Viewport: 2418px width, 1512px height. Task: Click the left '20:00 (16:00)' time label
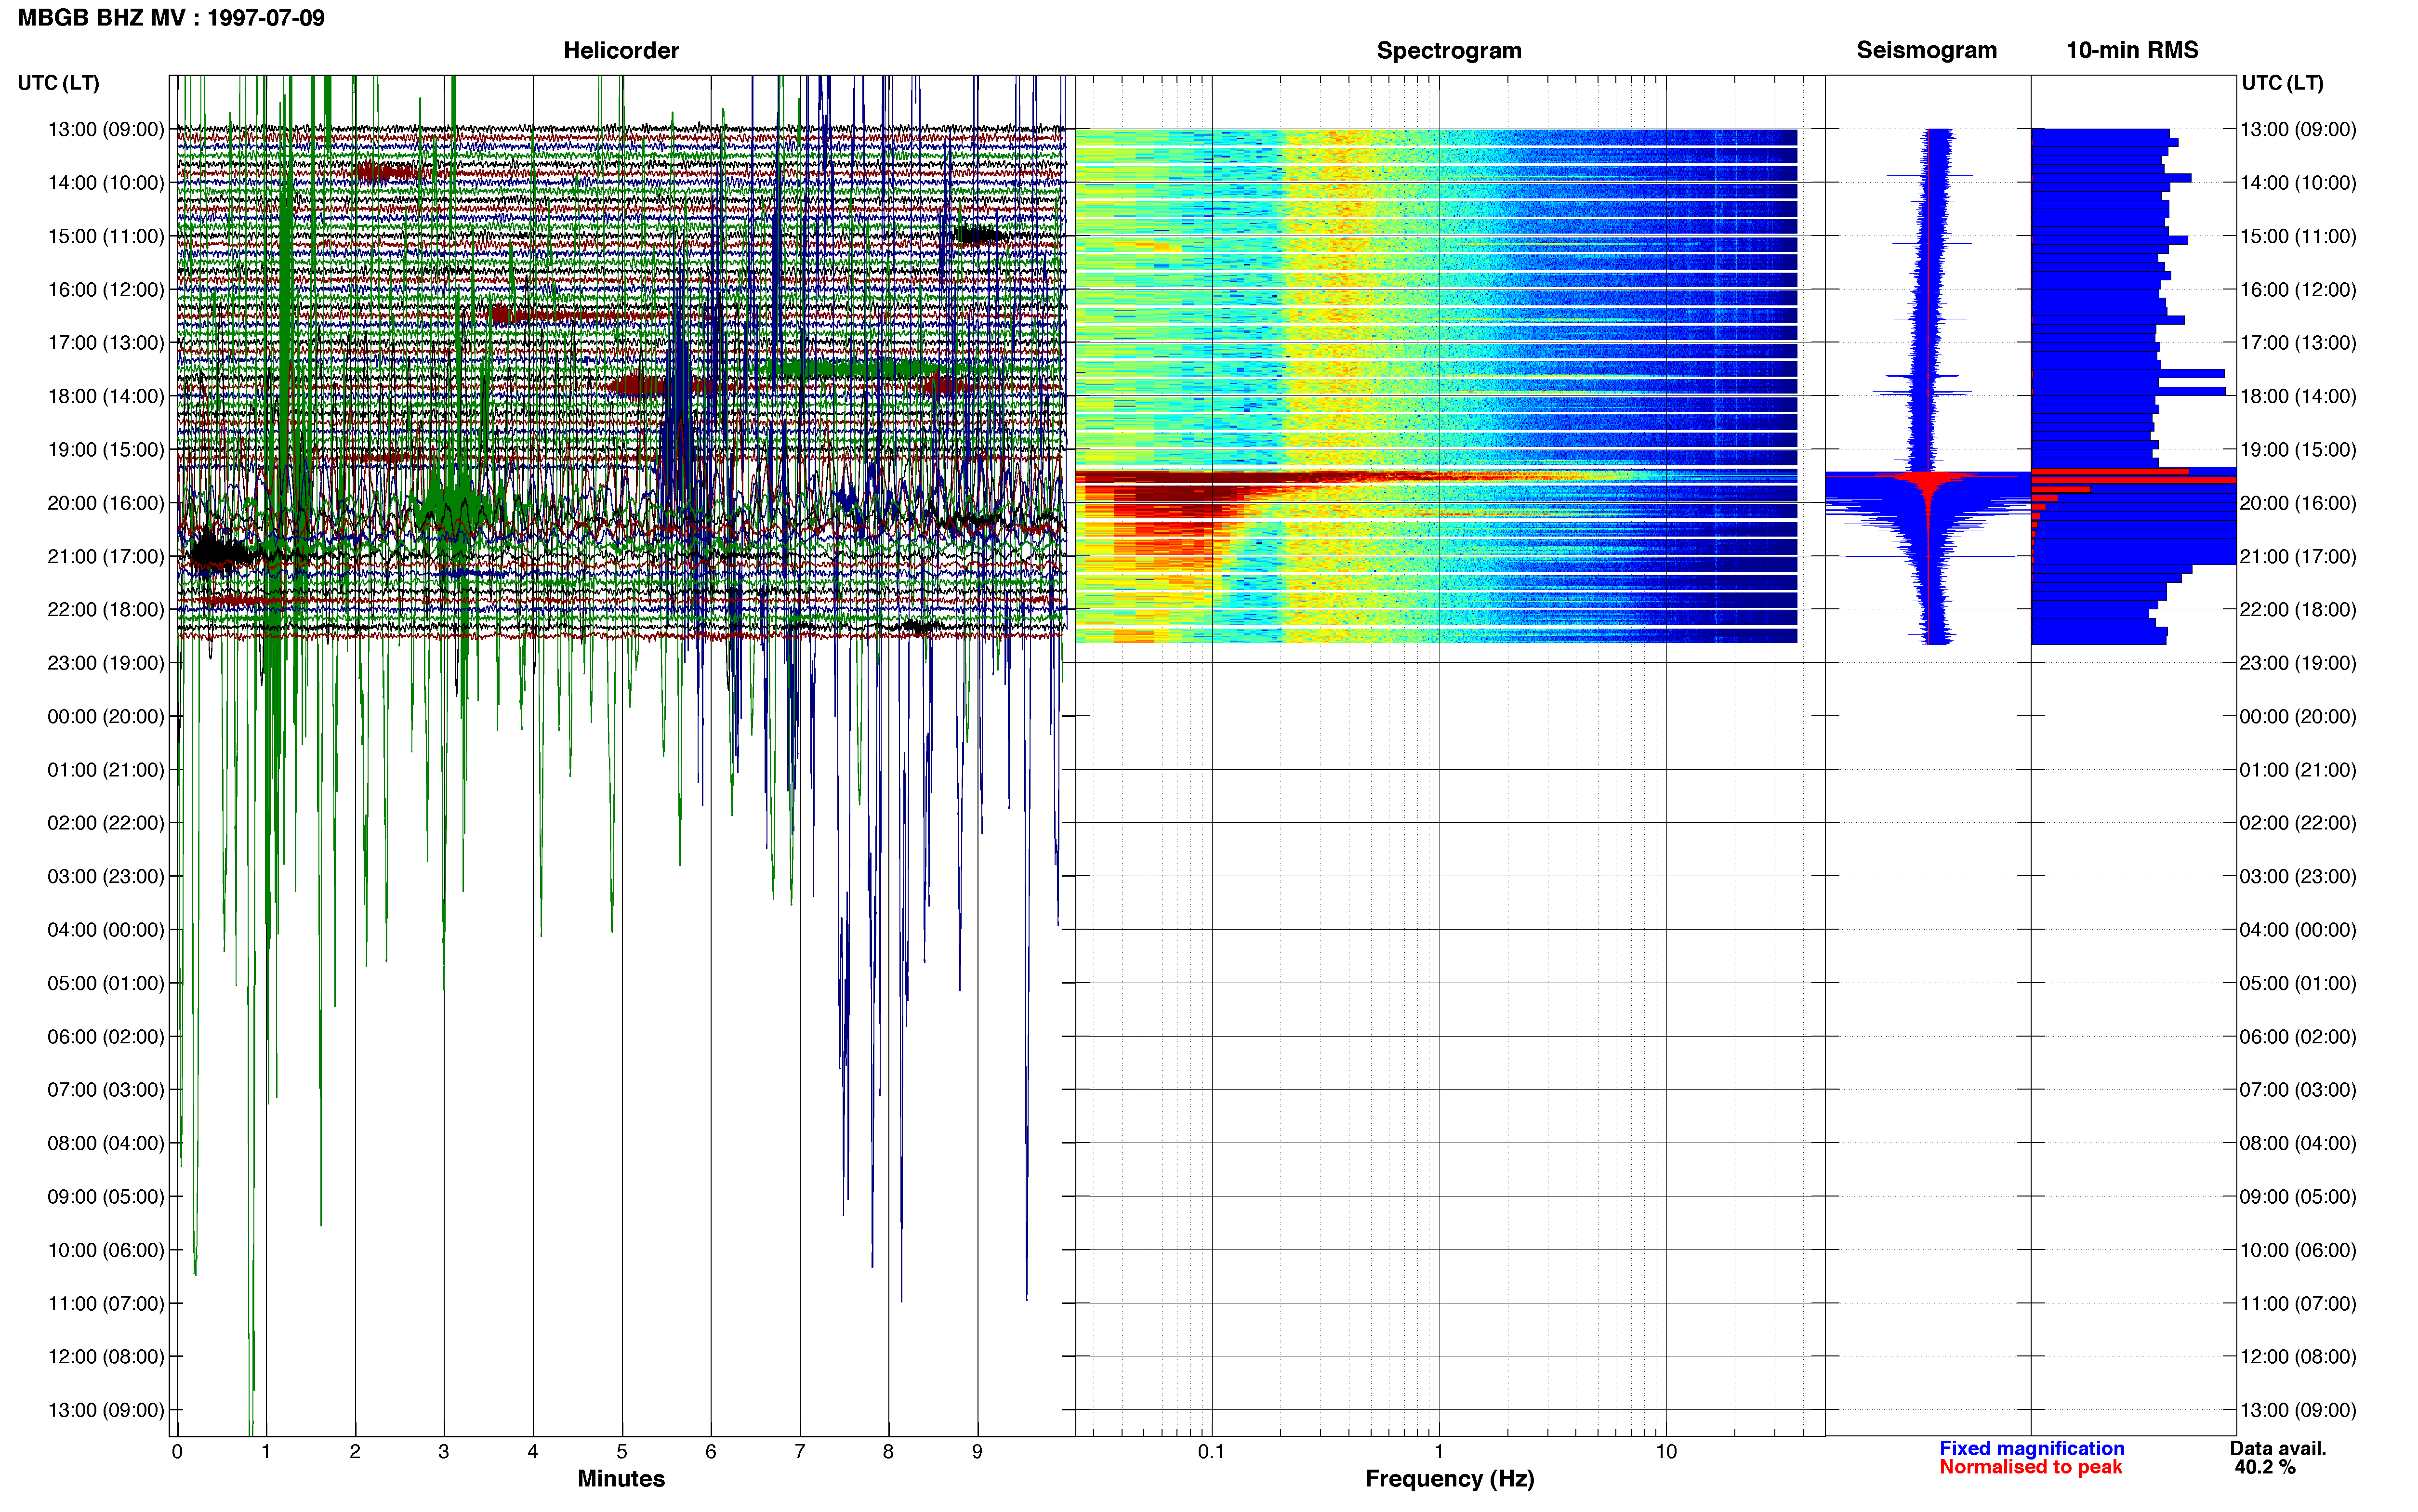[x=106, y=503]
